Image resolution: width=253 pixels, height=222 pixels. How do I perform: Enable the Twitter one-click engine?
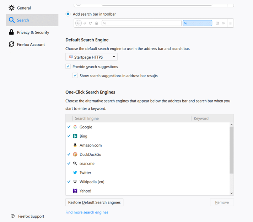[69, 173]
